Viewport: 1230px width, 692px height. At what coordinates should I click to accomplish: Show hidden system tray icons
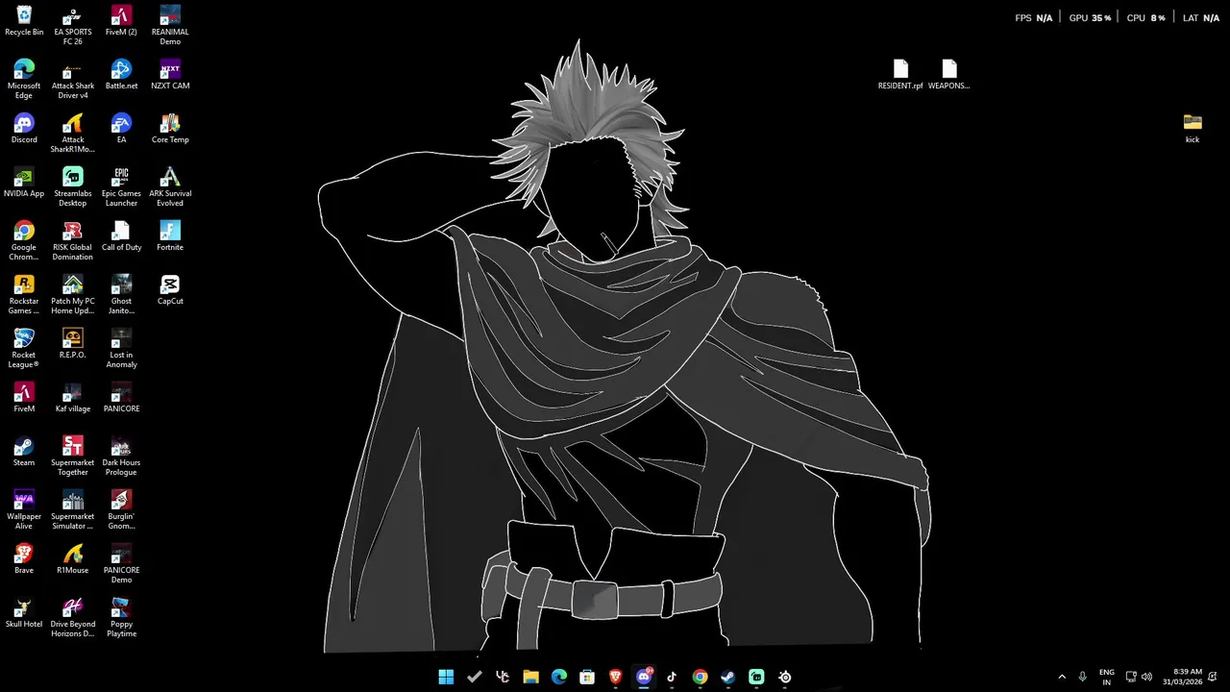point(1062,677)
